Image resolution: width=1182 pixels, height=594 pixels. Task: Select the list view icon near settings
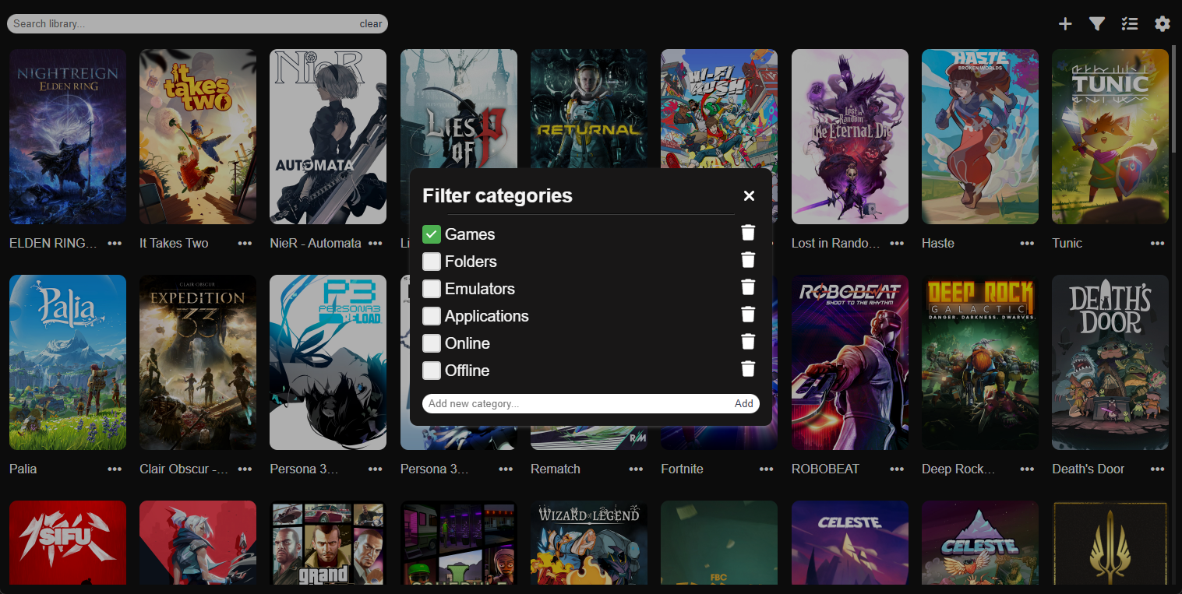(x=1130, y=23)
